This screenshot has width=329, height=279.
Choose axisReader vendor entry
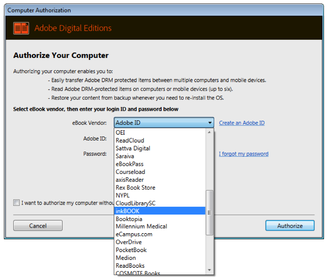click(160, 179)
